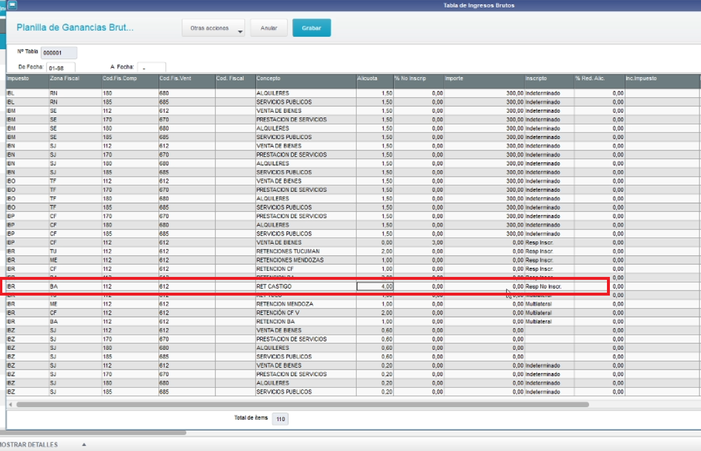Click the TU zone cell of RETENCIONES TUCUMAN

point(75,251)
